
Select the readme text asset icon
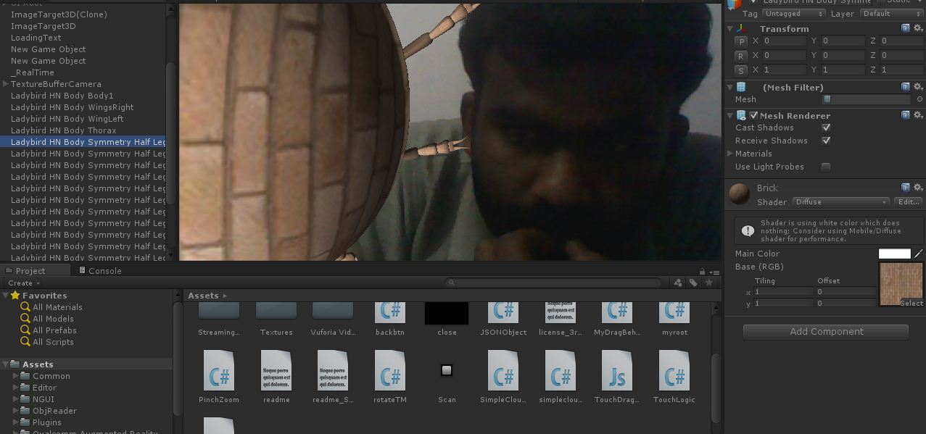click(276, 370)
